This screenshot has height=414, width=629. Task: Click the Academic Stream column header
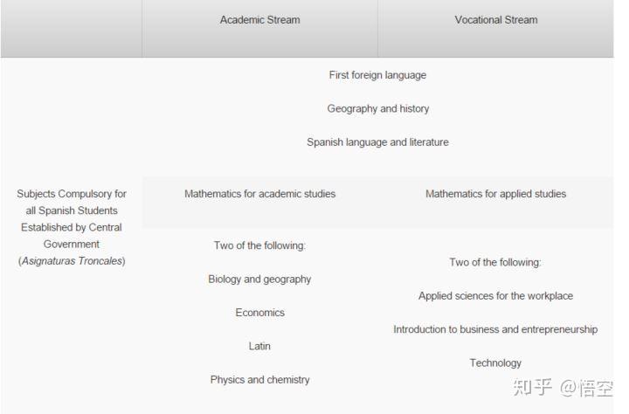(x=259, y=20)
